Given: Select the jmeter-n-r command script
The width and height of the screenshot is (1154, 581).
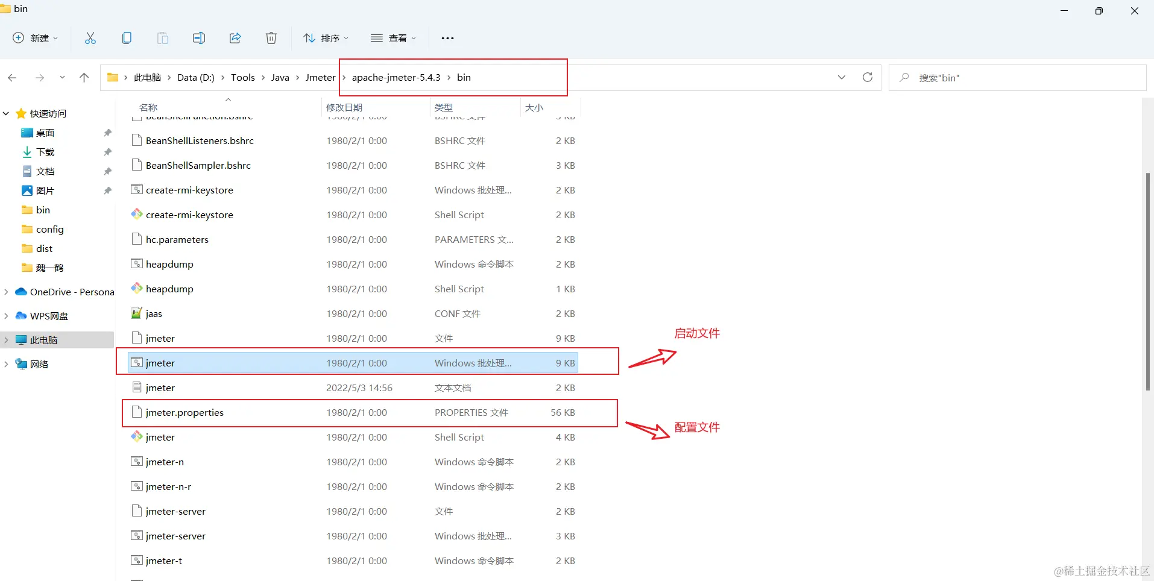Looking at the screenshot, I should pos(353,486).
